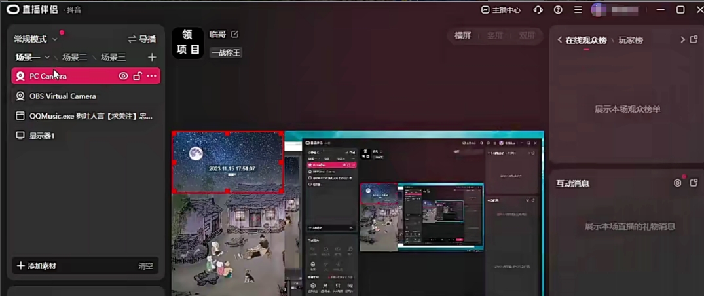This screenshot has height=296, width=704.
Task: Click the edit icon beside 临哥
Action: coord(235,35)
